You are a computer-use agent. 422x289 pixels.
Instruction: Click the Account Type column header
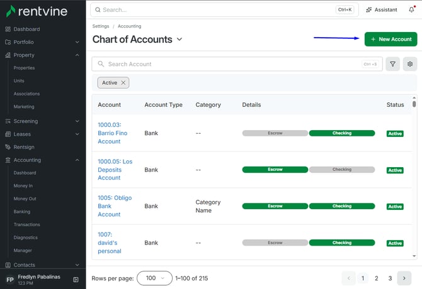pyautogui.click(x=163, y=105)
